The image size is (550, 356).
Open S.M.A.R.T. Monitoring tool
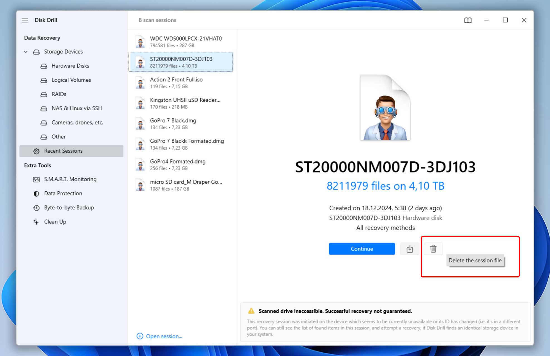[x=70, y=179]
